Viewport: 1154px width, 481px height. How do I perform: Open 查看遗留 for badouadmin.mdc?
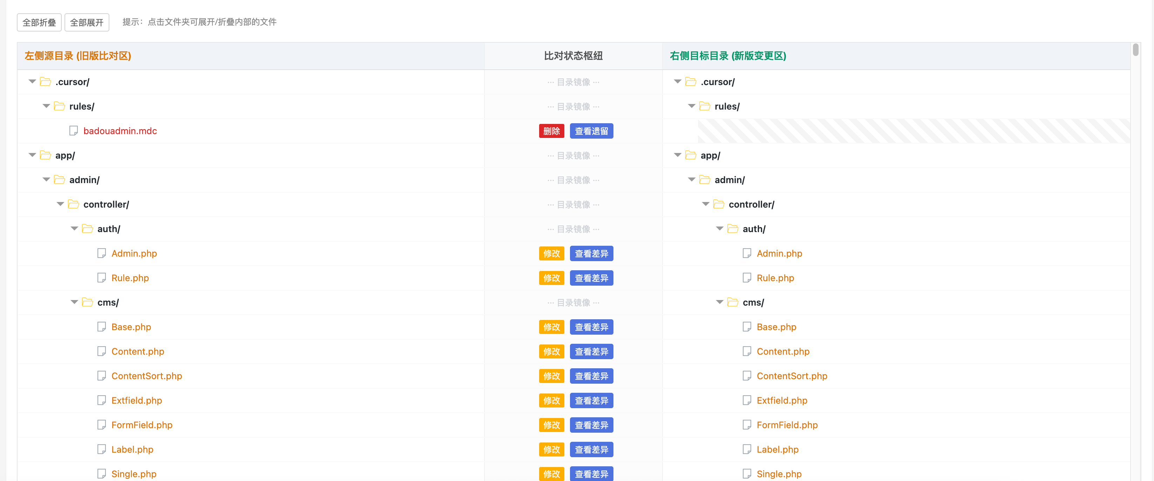[x=591, y=131]
